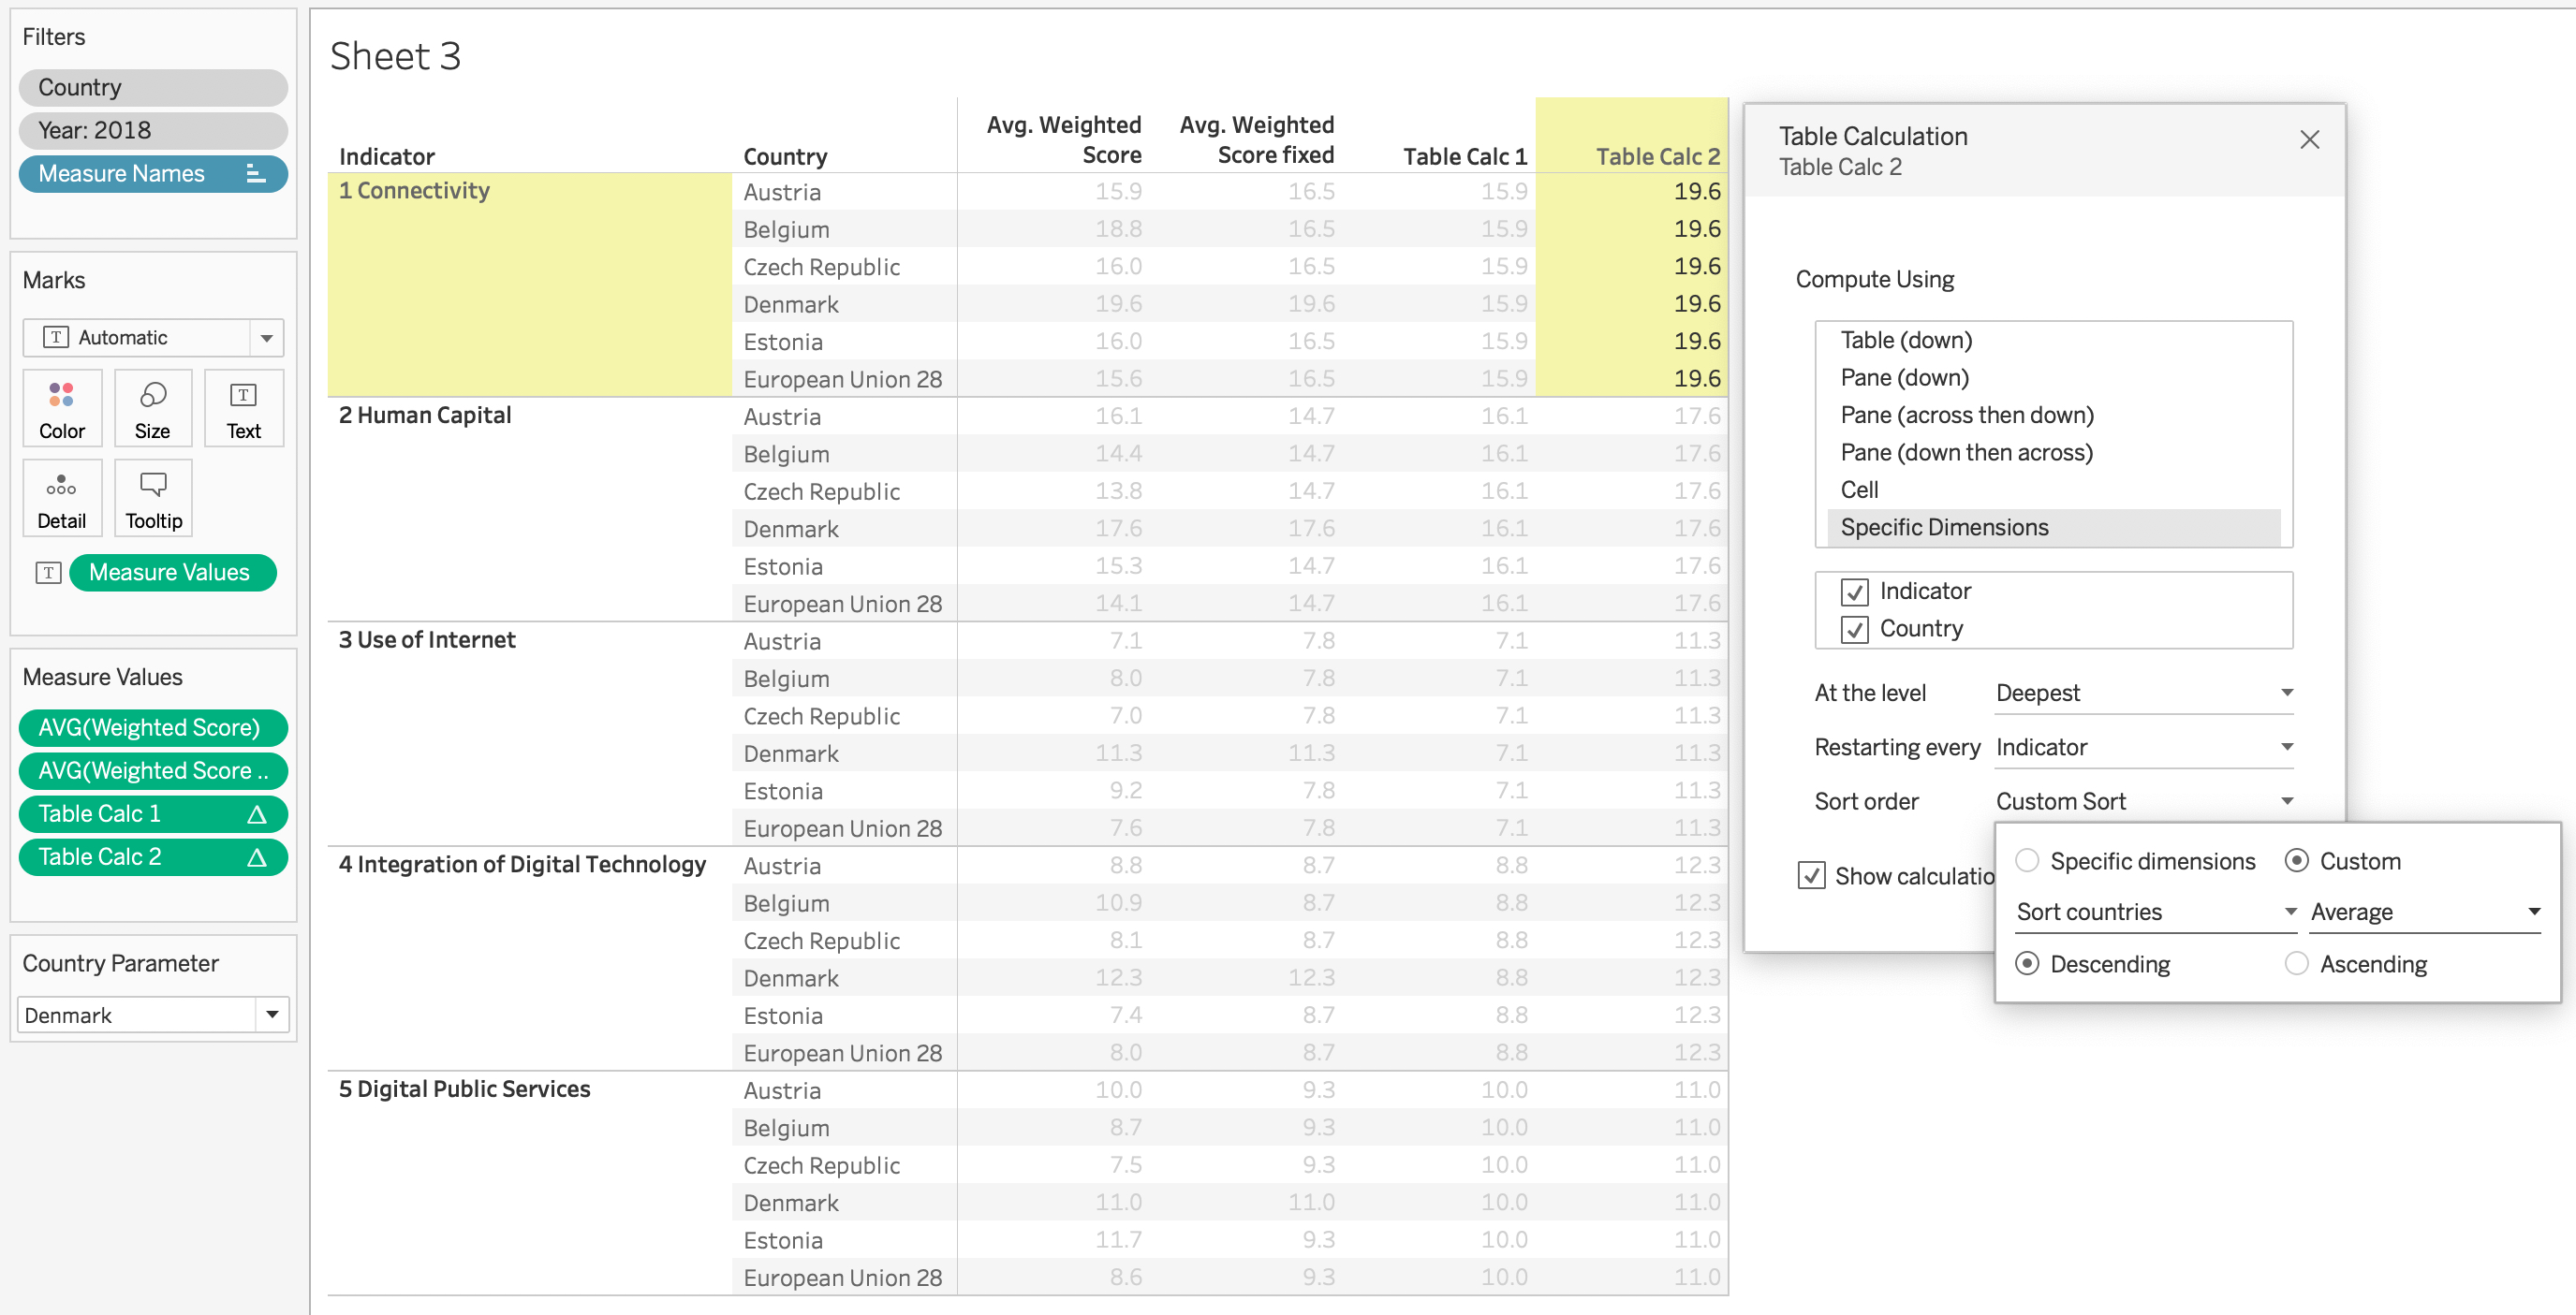Click the Avg. Weighted Score column header
Viewport: 2576px width, 1315px height.
tap(1064, 139)
